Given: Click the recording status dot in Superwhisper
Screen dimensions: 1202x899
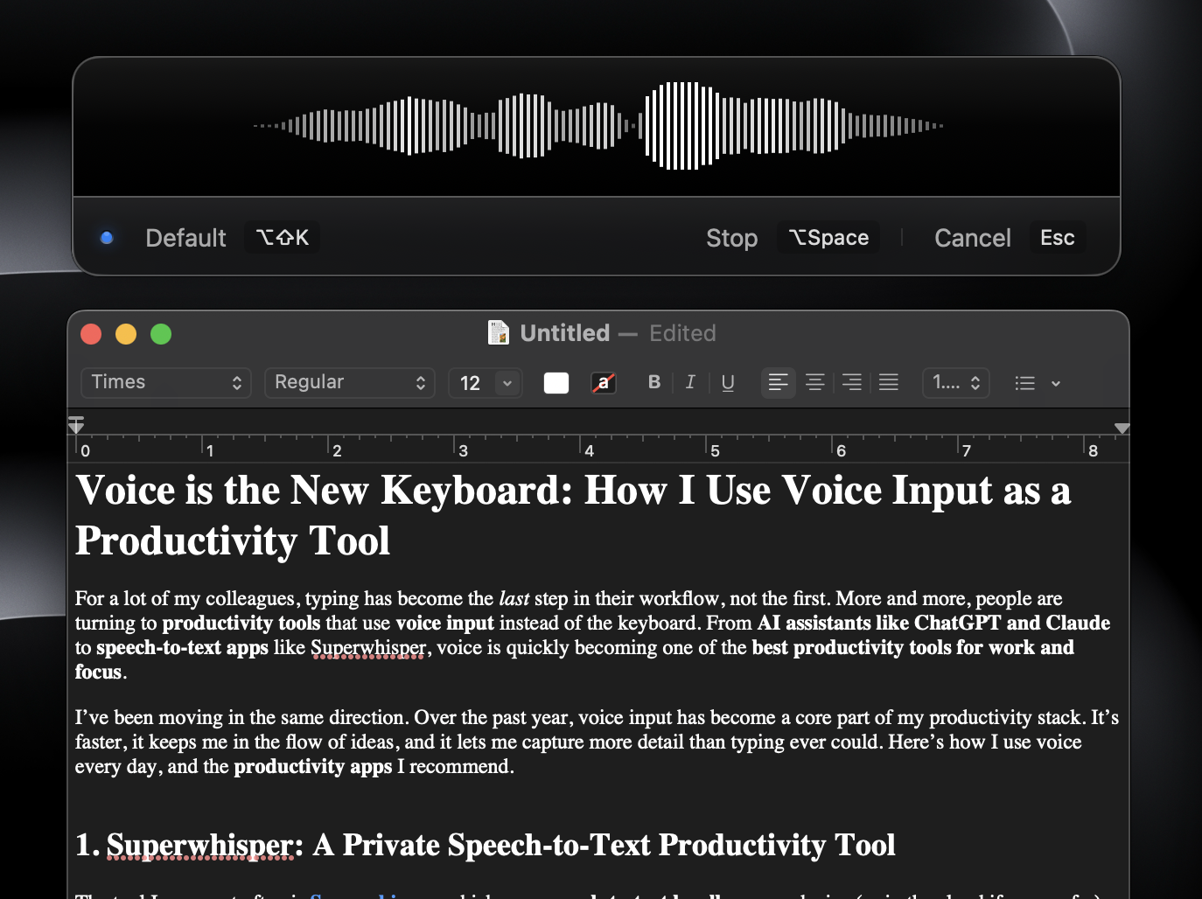Looking at the screenshot, I should point(107,237).
